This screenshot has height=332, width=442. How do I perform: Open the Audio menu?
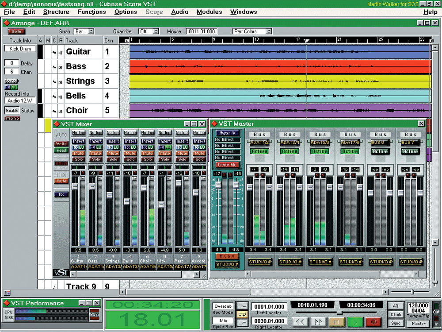[x=179, y=12]
